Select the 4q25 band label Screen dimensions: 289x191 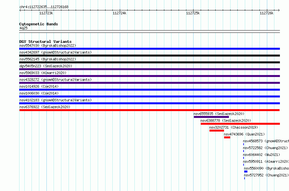click(x=23, y=28)
